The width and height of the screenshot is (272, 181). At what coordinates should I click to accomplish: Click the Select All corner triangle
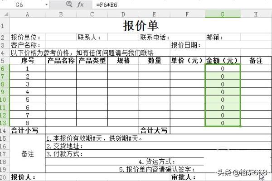5,14
